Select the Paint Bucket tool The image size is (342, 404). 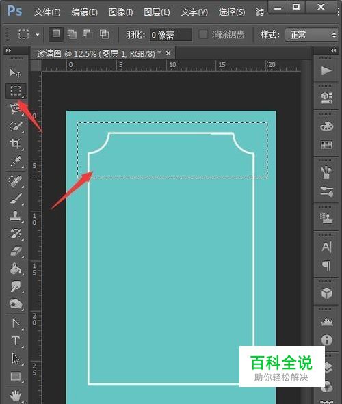tap(16, 269)
